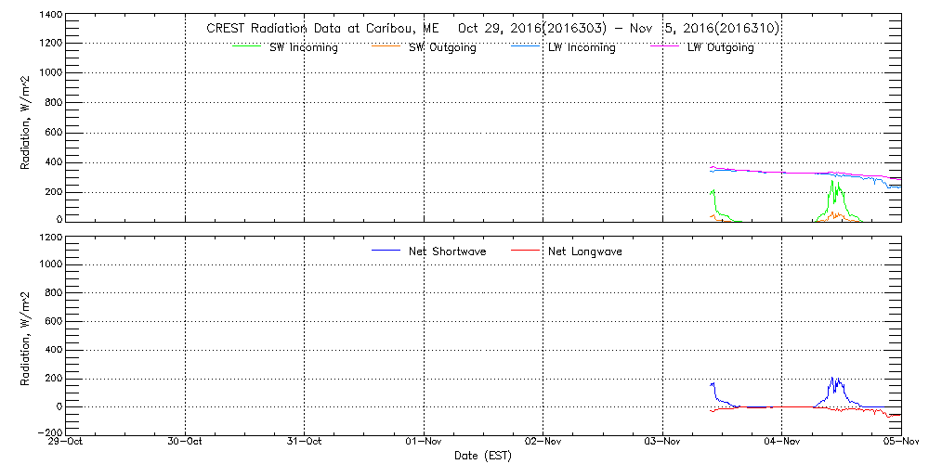The height and width of the screenshot is (464, 929).
Task: Click the CREST Radiation Data chart title
Action: 492,29
